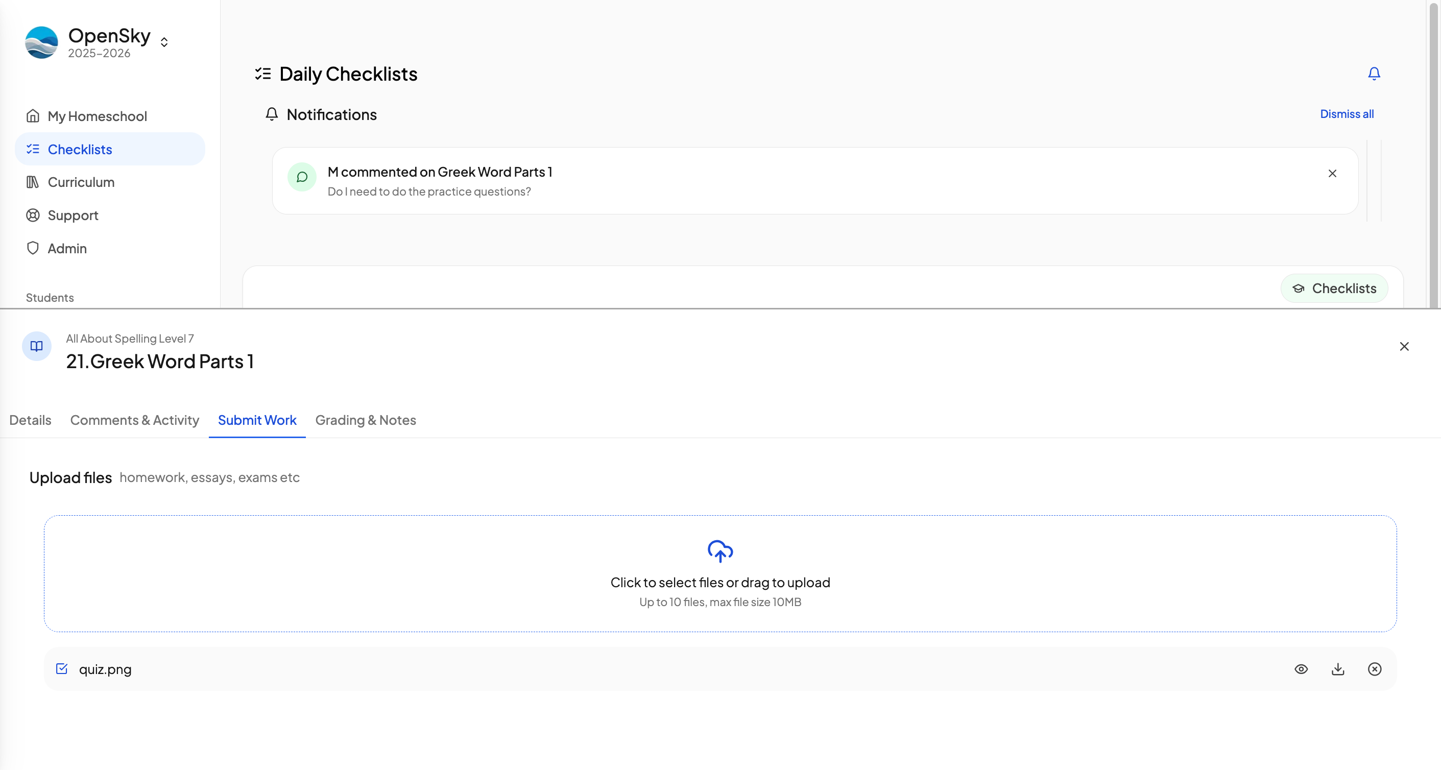Switch to Comments & Activity tab

(x=134, y=420)
